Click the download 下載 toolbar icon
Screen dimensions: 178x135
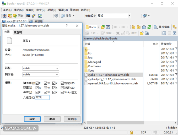tap(90, 33)
